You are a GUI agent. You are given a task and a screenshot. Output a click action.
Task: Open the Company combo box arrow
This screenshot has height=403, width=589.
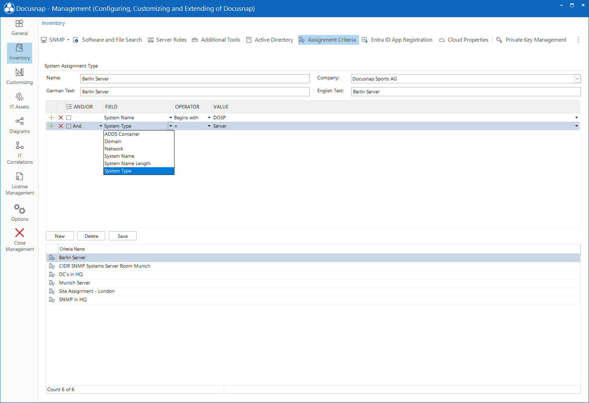point(577,79)
